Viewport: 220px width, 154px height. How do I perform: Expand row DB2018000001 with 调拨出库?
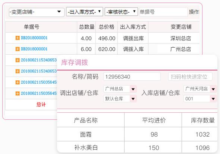click(x=18, y=38)
